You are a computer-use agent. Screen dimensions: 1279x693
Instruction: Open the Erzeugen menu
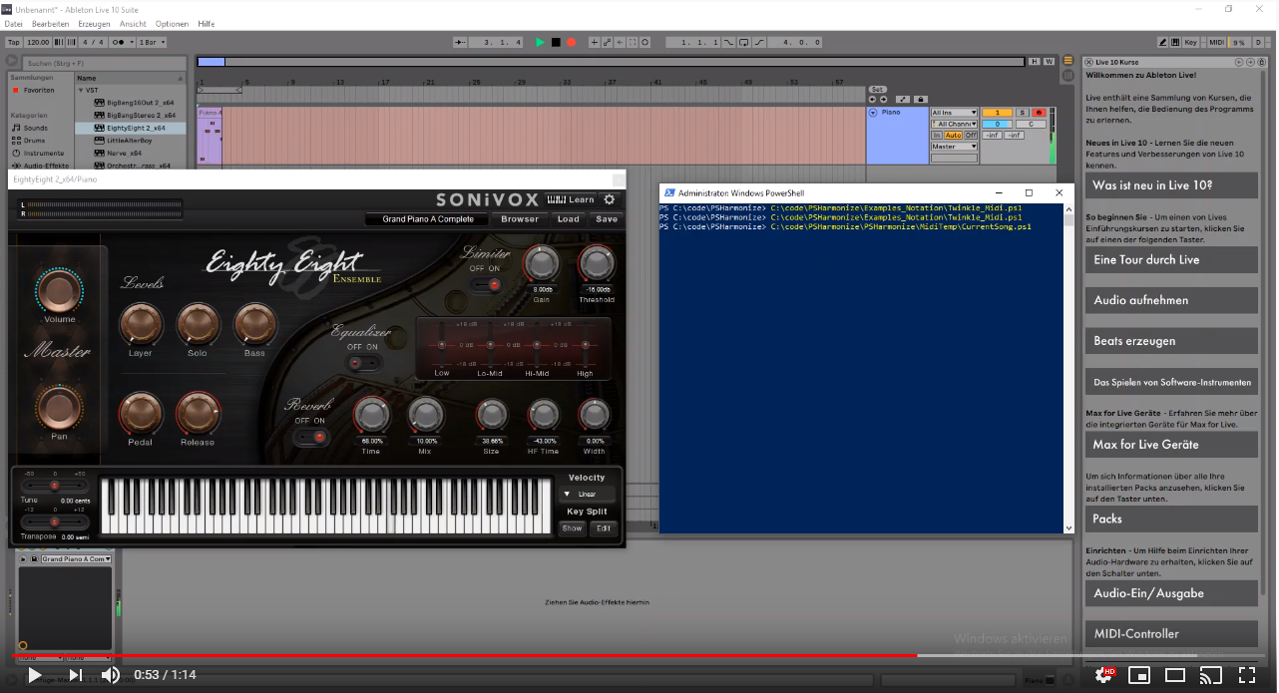(x=94, y=23)
